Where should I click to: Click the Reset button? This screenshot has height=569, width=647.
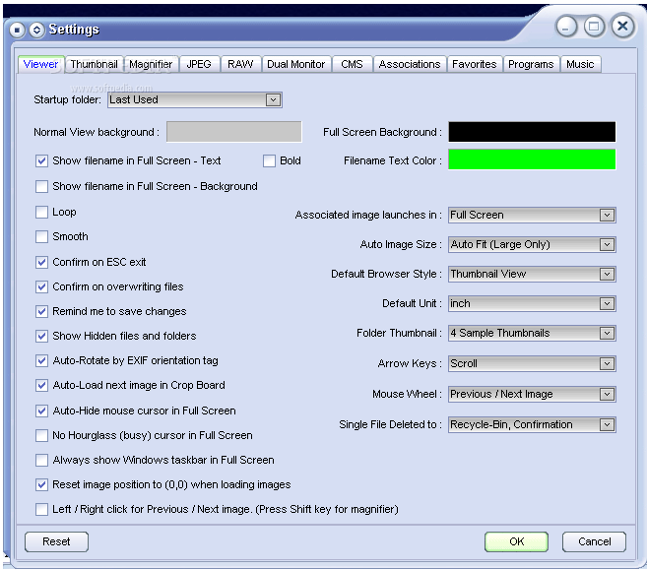pyautogui.click(x=56, y=541)
